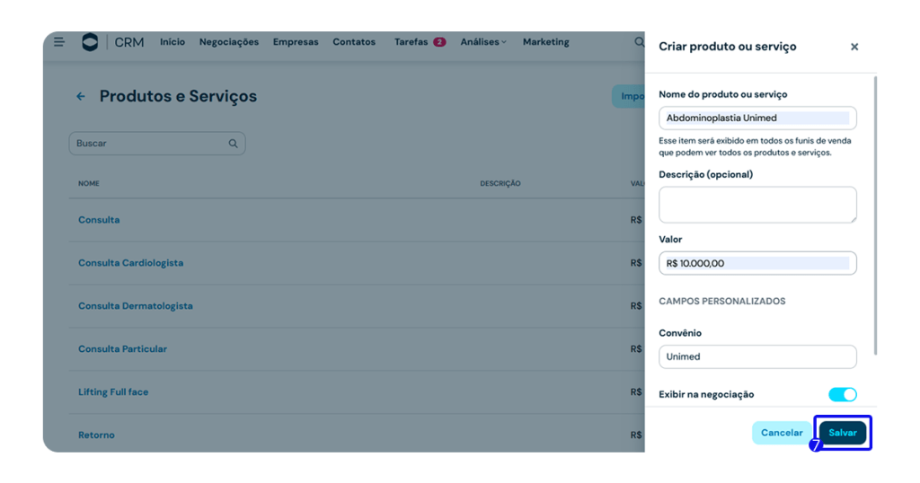920x483 pixels.
Task: Close the Criar produto ou serviço panel
Action: point(854,47)
